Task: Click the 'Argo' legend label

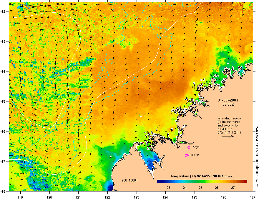Action: (196, 147)
